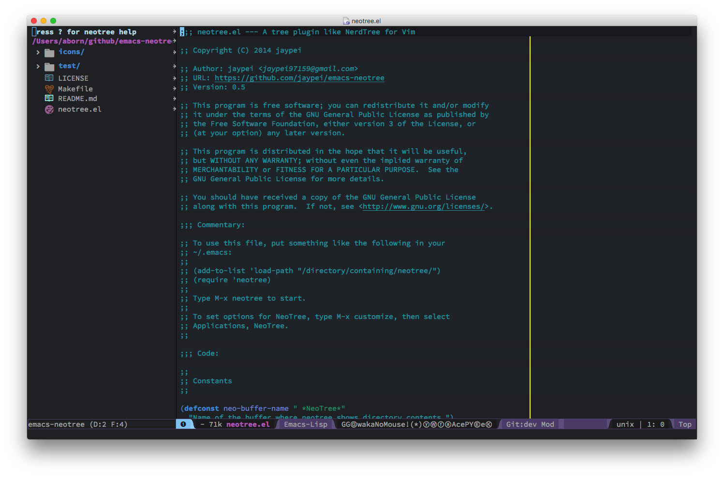The height and width of the screenshot is (478, 724).
Task: Open README.md from the tree
Action: click(77, 99)
